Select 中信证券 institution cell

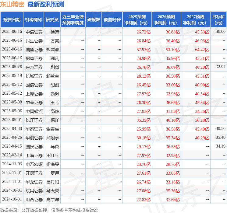pyautogui.click(x=34, y=32)
